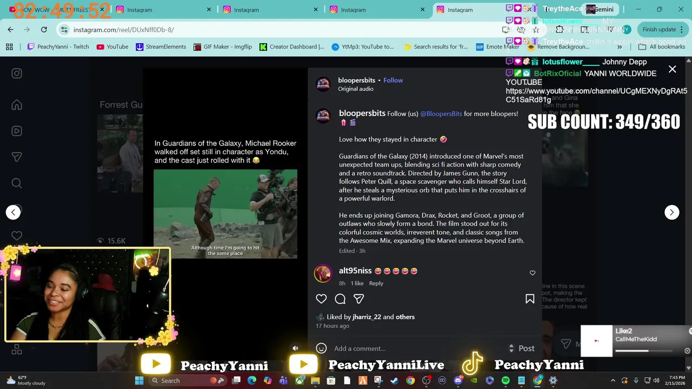Click bloopersbits avatar in the post header
Screen dimensions: 692x389
(x=323, y=84)
